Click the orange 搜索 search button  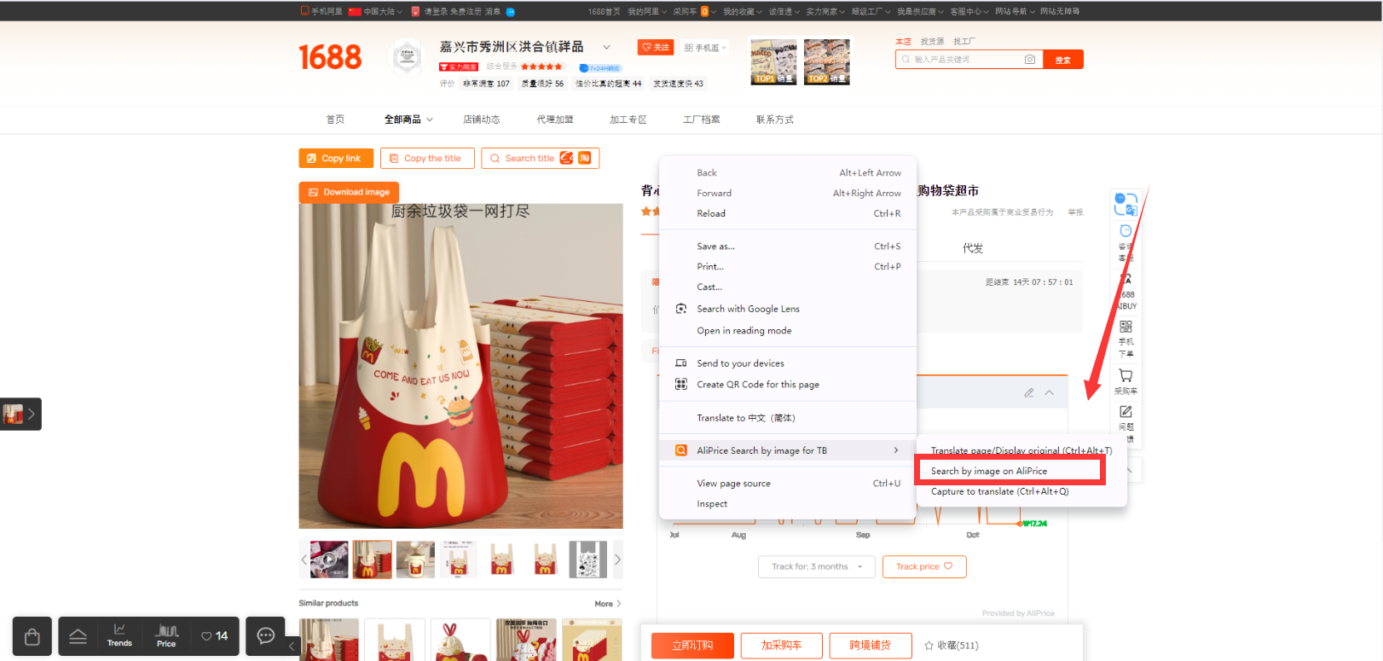(x=1063, y=60)
